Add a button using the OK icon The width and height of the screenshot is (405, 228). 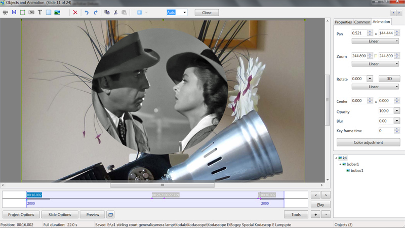click(31, 12)
